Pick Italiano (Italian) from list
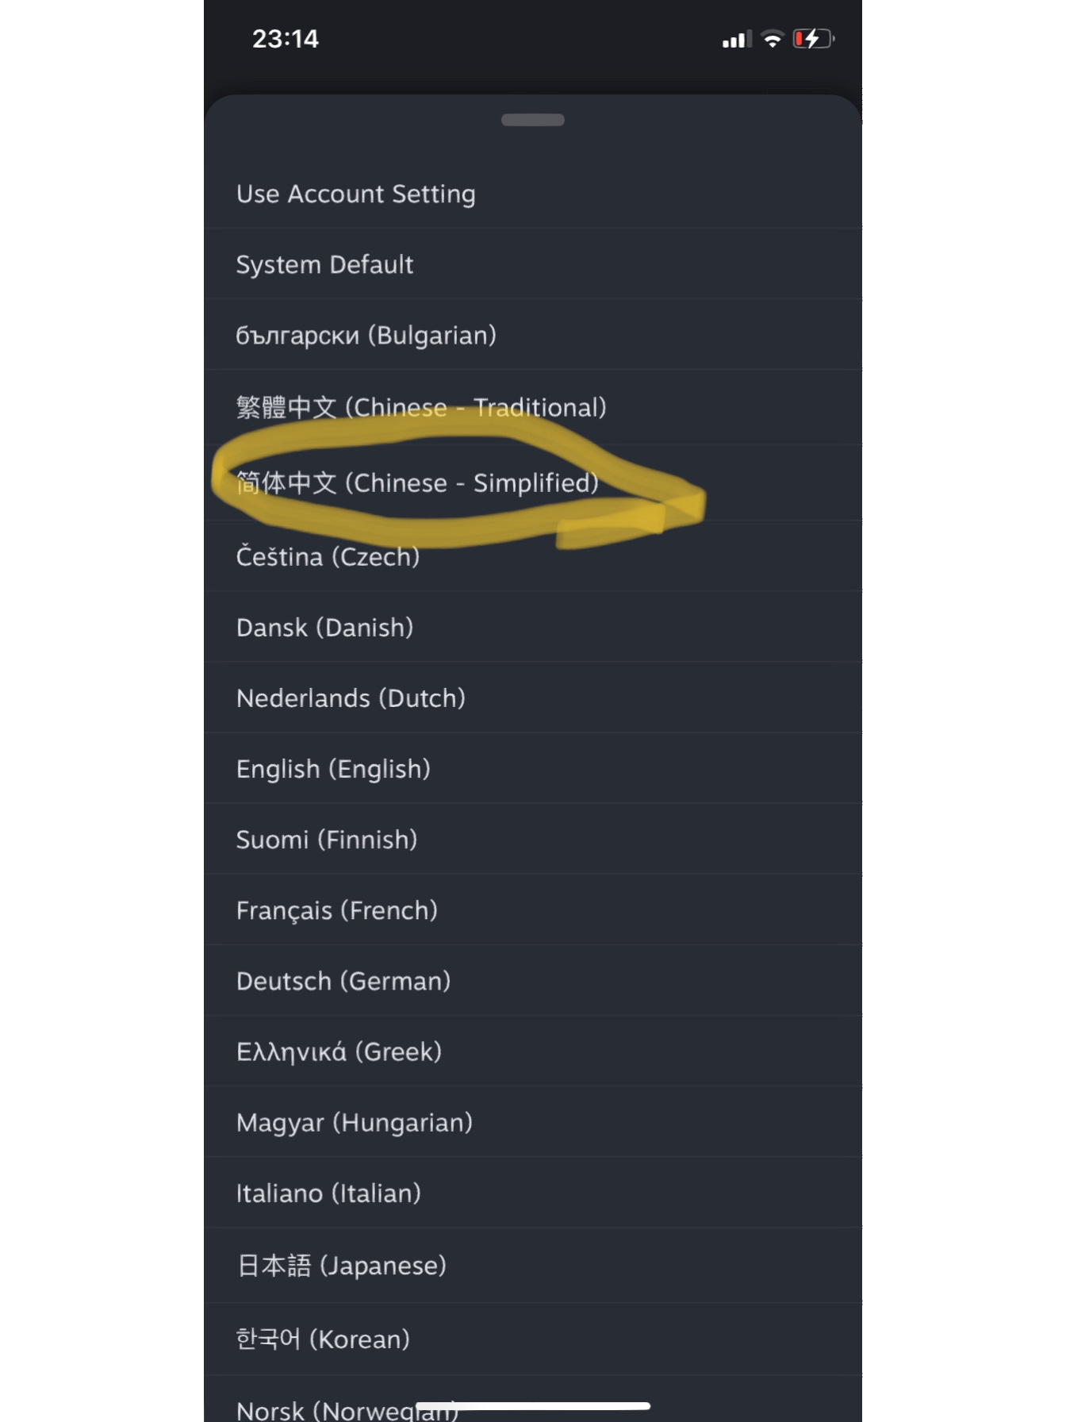The width and height of the screenshot is (1066, 1422). (533, 1193)
